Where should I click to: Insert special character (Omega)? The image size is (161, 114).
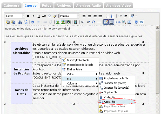click(x=93, y=22)
